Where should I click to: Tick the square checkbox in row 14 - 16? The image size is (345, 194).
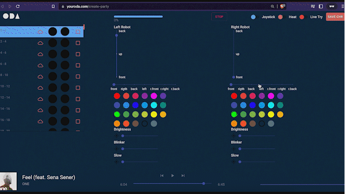tap(78, 110)
